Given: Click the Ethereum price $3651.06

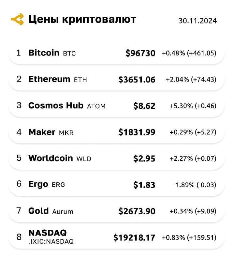Looking at the screenshot, I should [x=137, y=79].
